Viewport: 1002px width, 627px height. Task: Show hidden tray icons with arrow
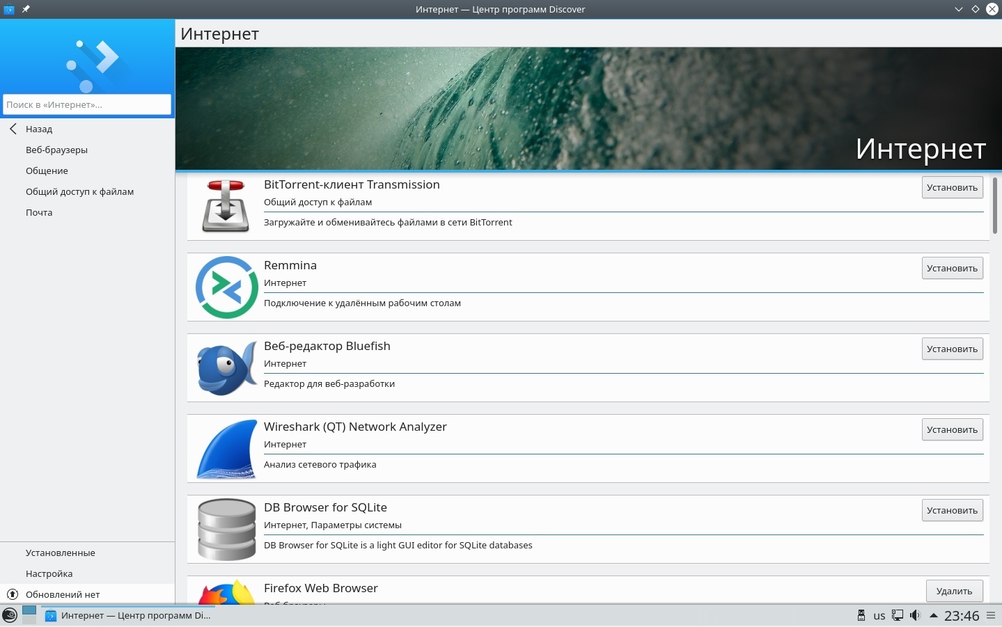coord(934,615)
